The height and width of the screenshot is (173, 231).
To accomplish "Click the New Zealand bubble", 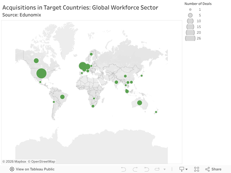I will point(156,112).
